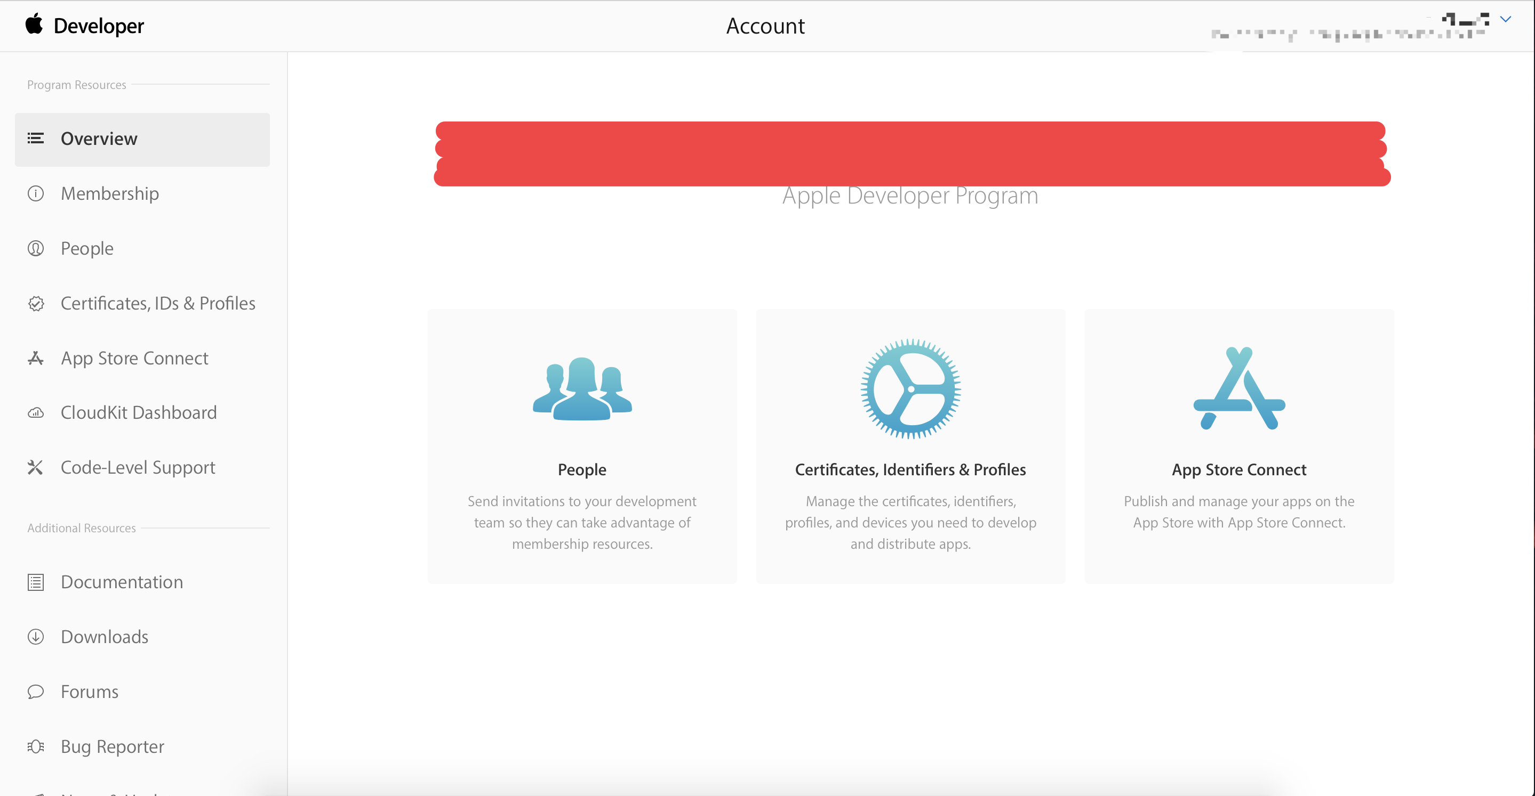Click the Apple logo icon
The height and width of the screenshot is (796, 1535).
click(x=34, y=25)
